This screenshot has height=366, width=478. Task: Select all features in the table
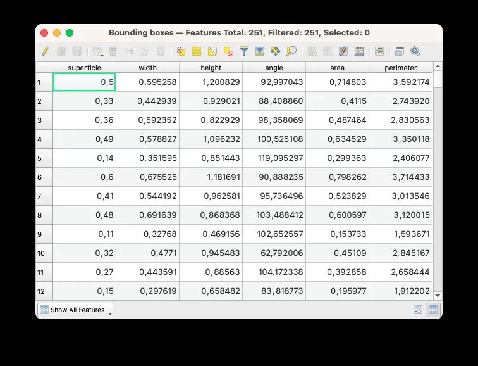pyautogui.click(x=197, y=51)
